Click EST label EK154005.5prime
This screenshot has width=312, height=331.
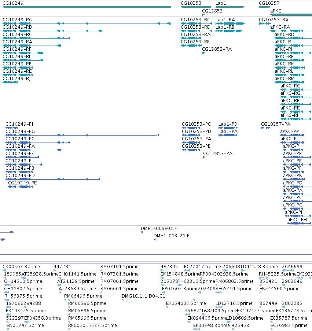(186, 303)
